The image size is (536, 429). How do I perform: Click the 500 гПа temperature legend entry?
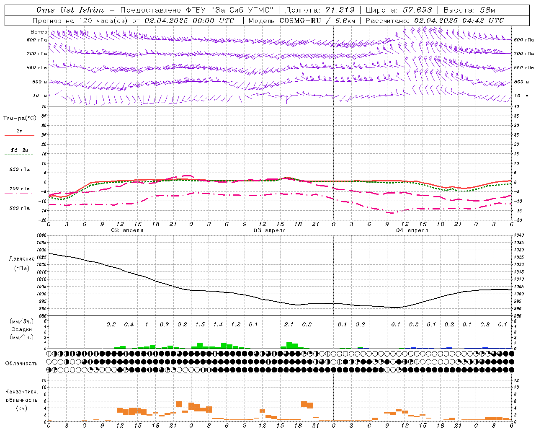point(19,210)
